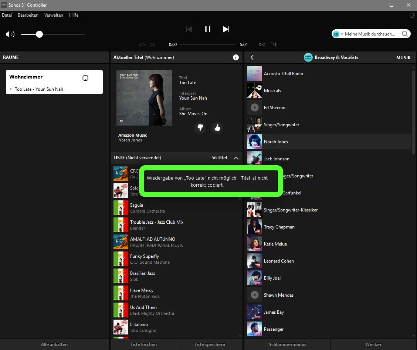
Task: Skip to the next track
Action: (x=226, y=29)
